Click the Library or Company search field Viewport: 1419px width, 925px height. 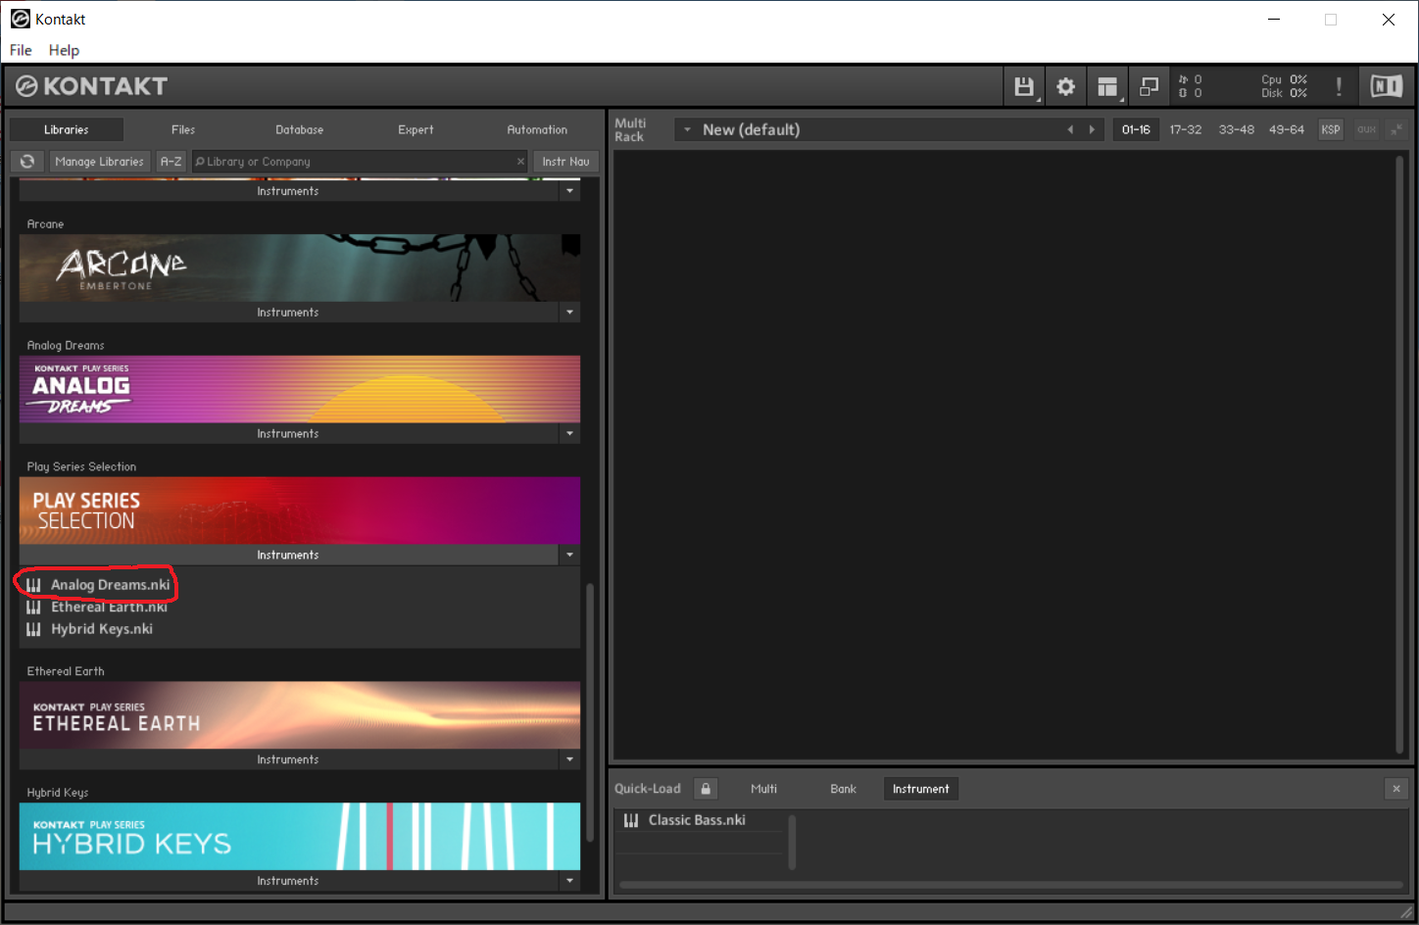click(360, 162)
